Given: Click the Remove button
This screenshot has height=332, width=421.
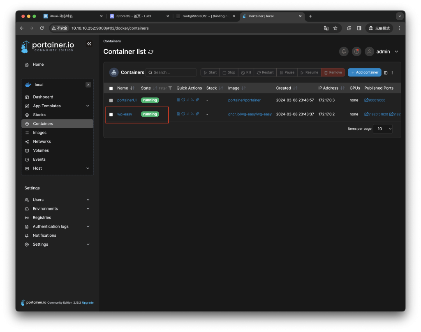Looking at the screenshot, I should [x=333, y=72].
